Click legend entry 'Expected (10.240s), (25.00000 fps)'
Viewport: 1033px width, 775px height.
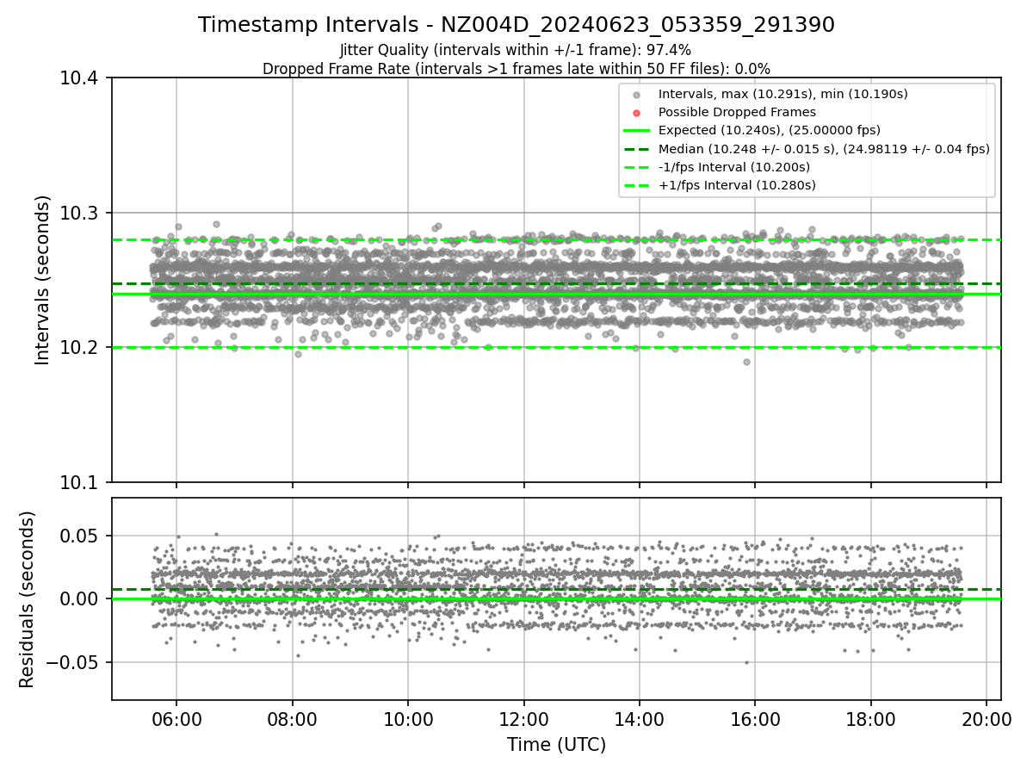(x=770, y=131)
